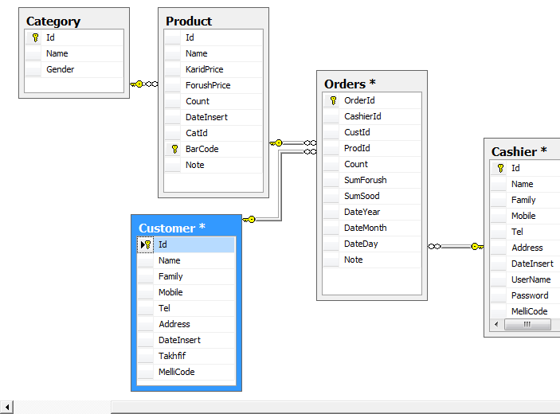Click the key icon in Customer Id row
Screen dimensions: 560x414
click(147, 244)
